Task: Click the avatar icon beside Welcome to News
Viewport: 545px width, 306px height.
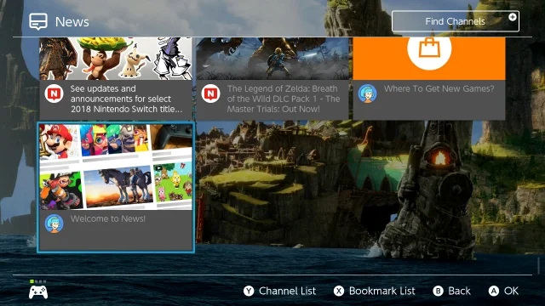Action: click(x=54, y=224)
